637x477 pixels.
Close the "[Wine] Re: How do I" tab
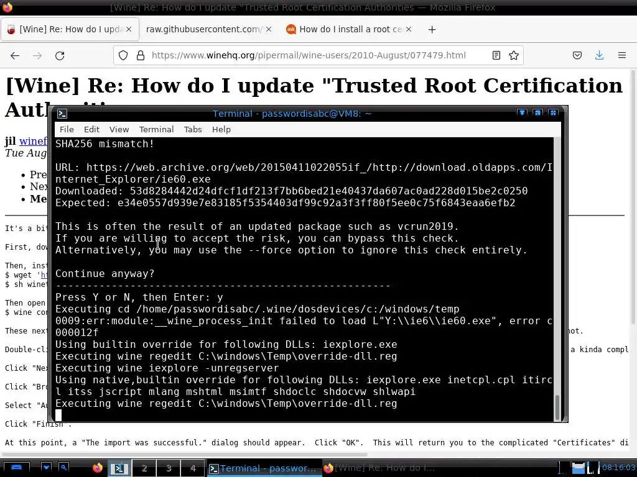click(129, 29)
